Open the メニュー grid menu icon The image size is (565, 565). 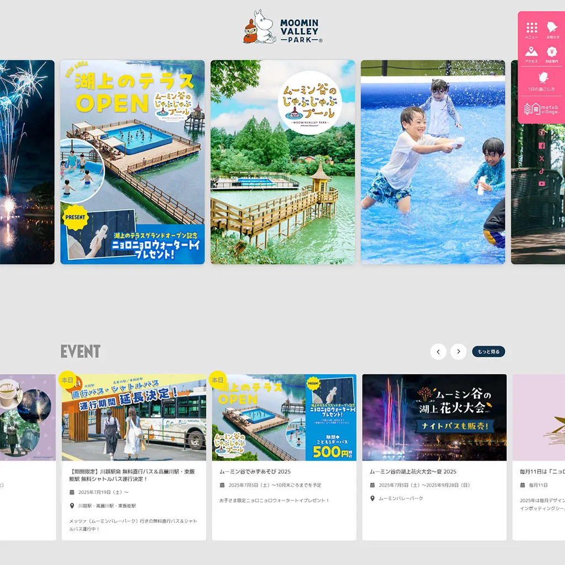tap(531, 30)
